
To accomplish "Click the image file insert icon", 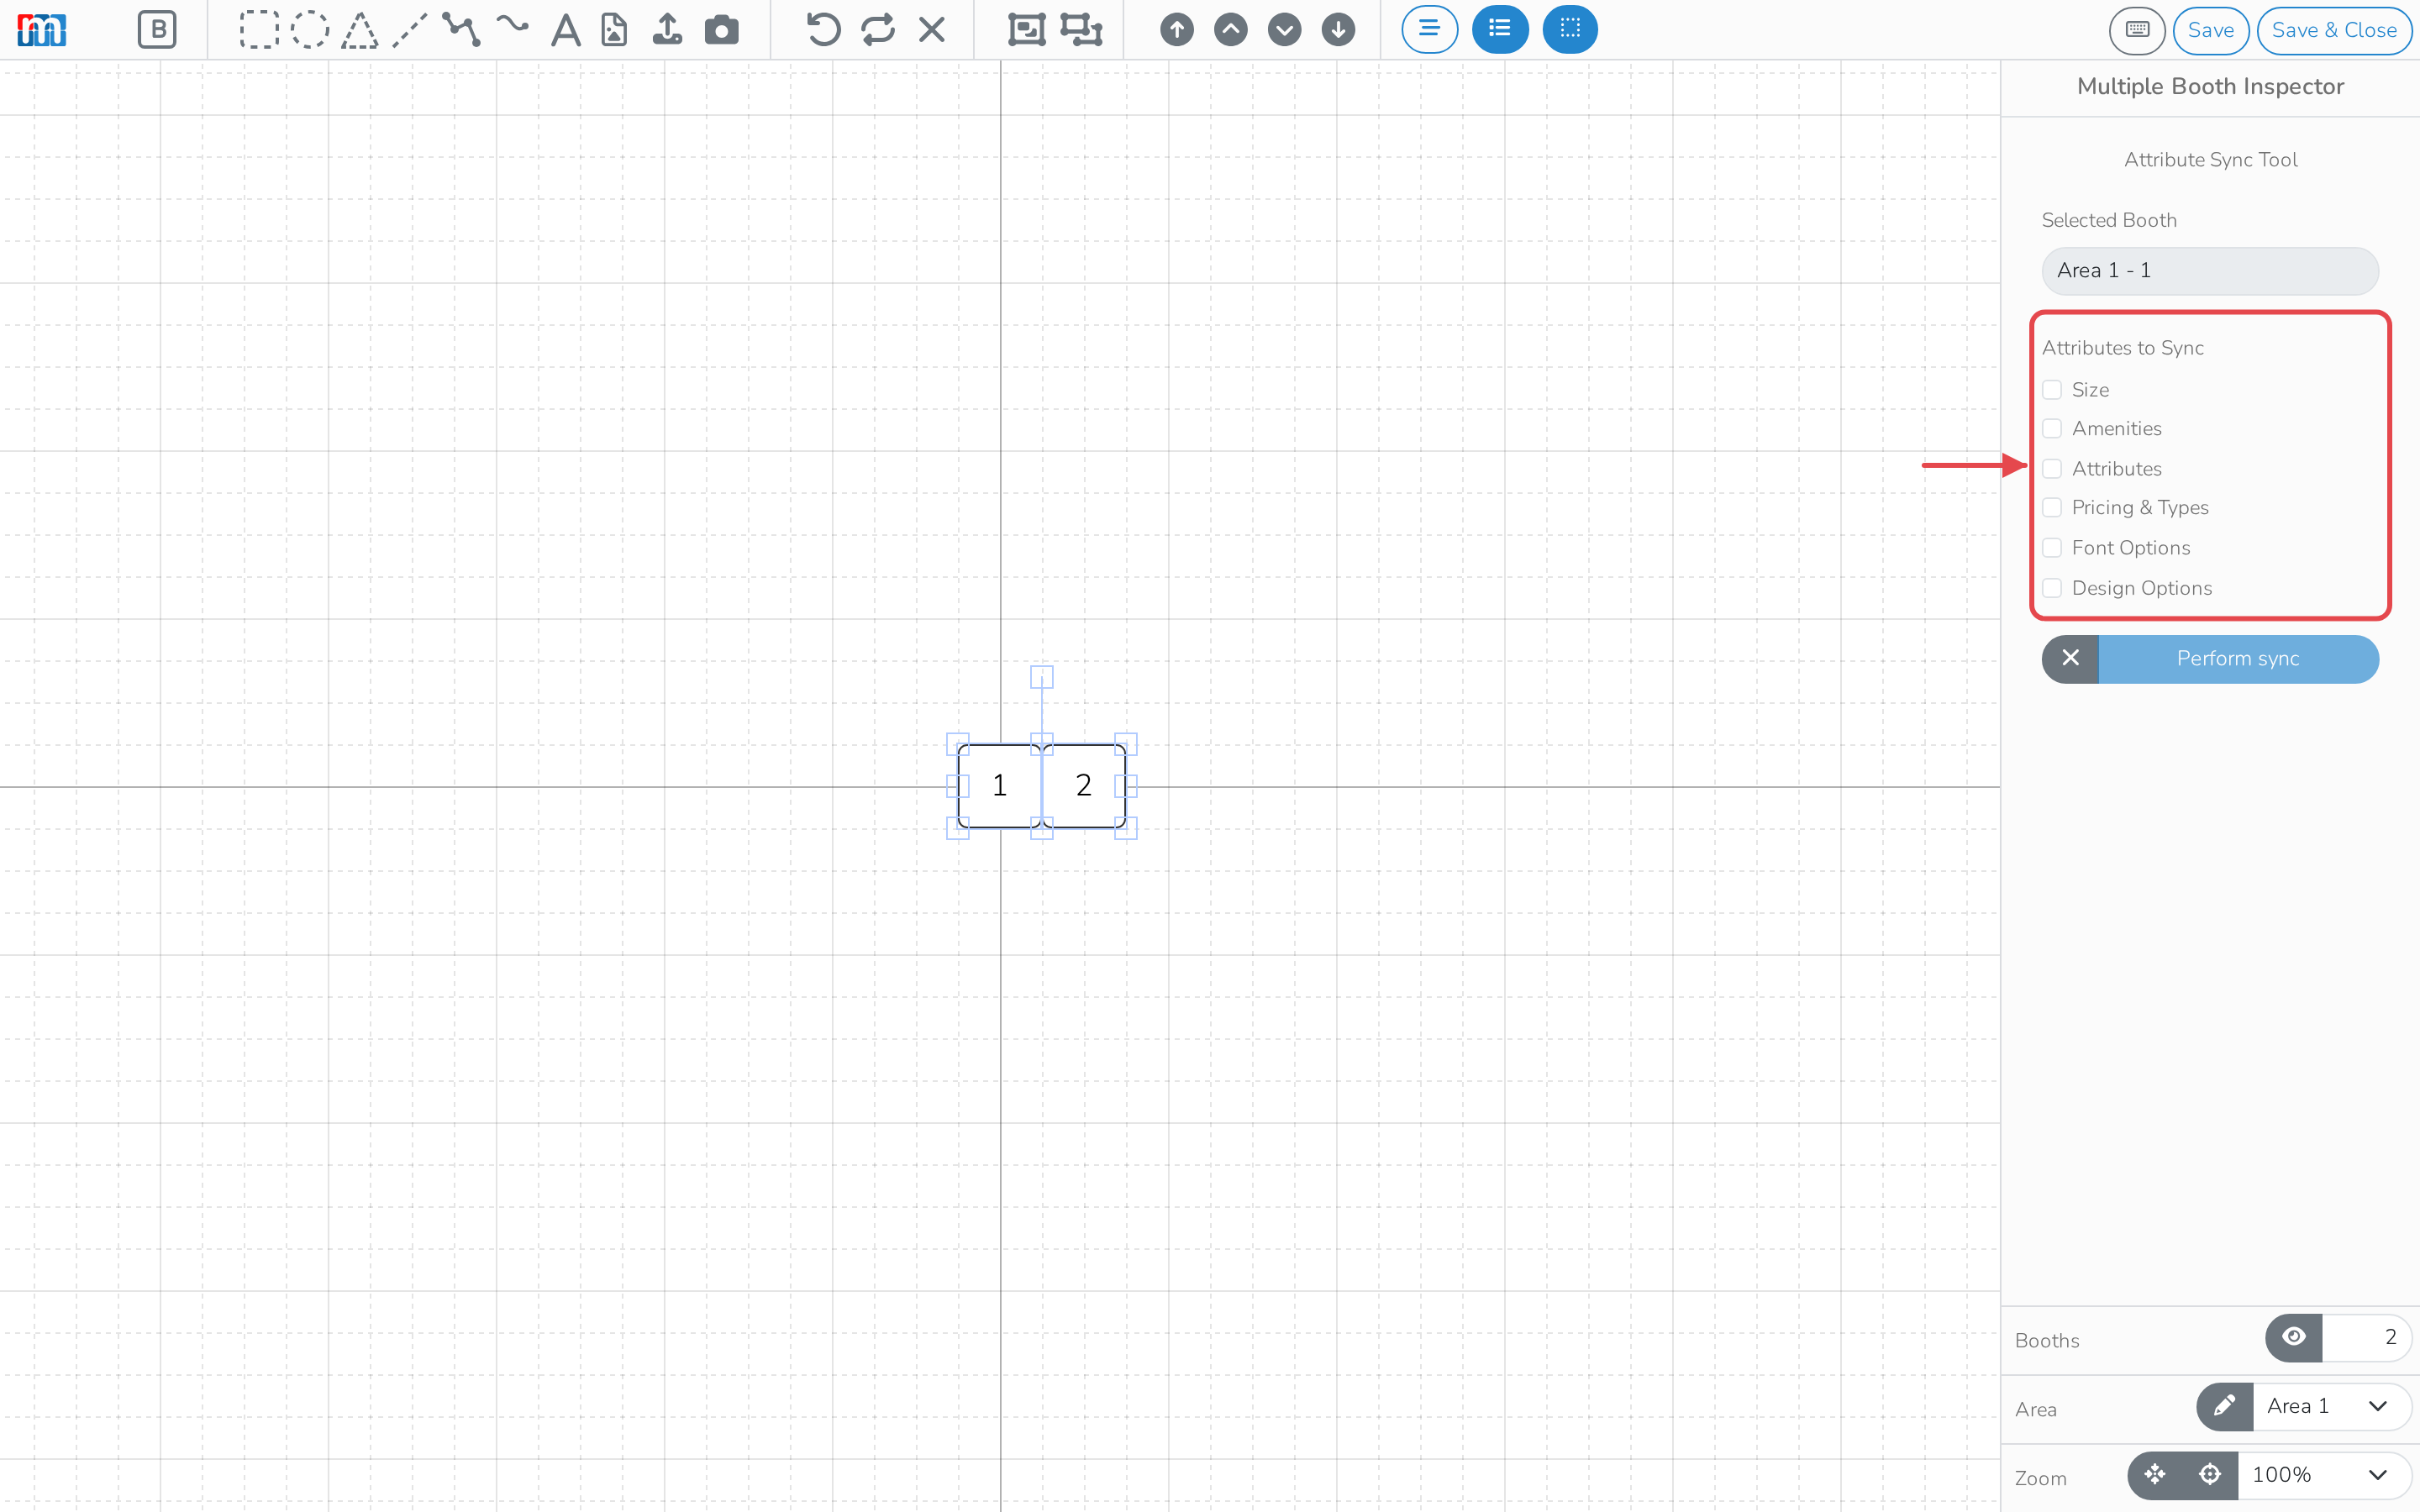I will point(615,30).
